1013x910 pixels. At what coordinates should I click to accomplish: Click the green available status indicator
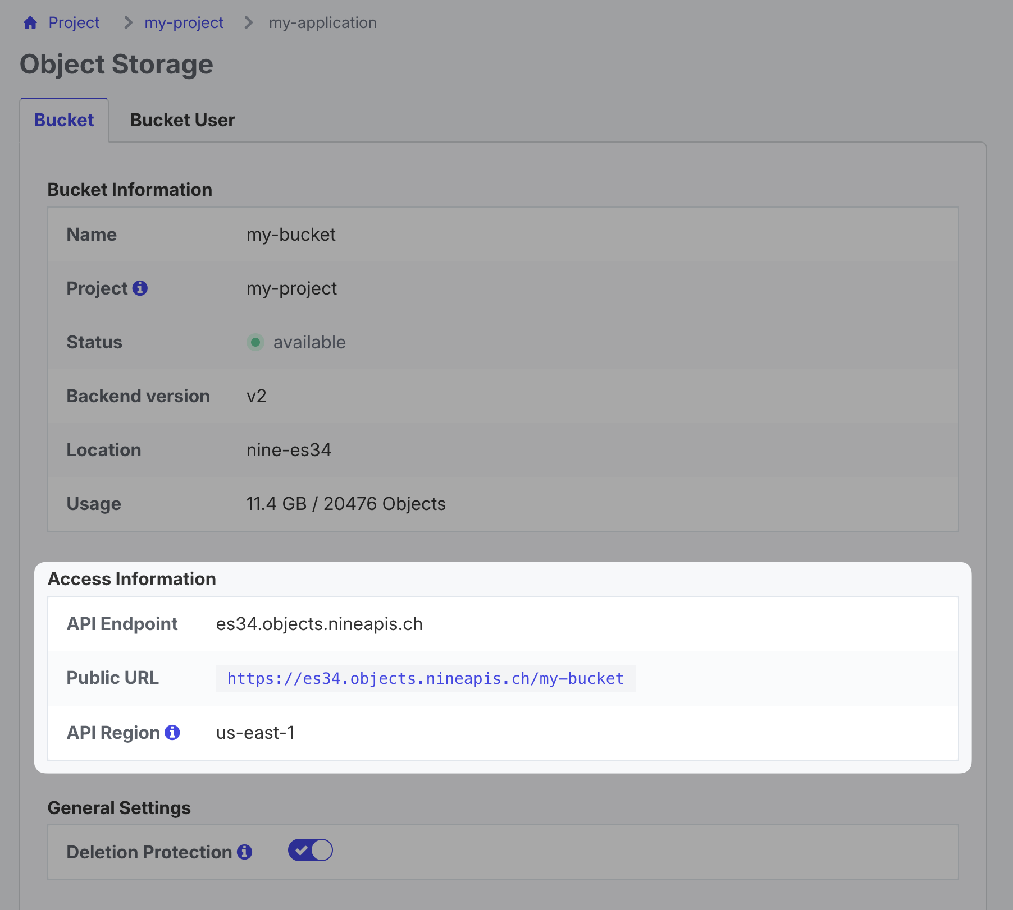point(256,342)
